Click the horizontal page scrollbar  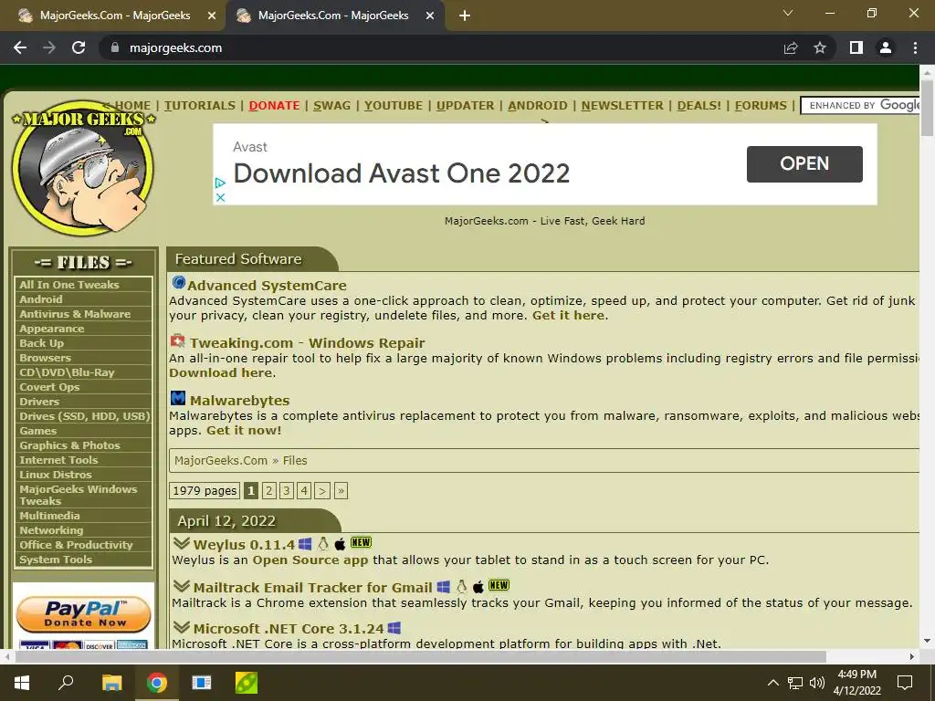(x=420, y=657)
